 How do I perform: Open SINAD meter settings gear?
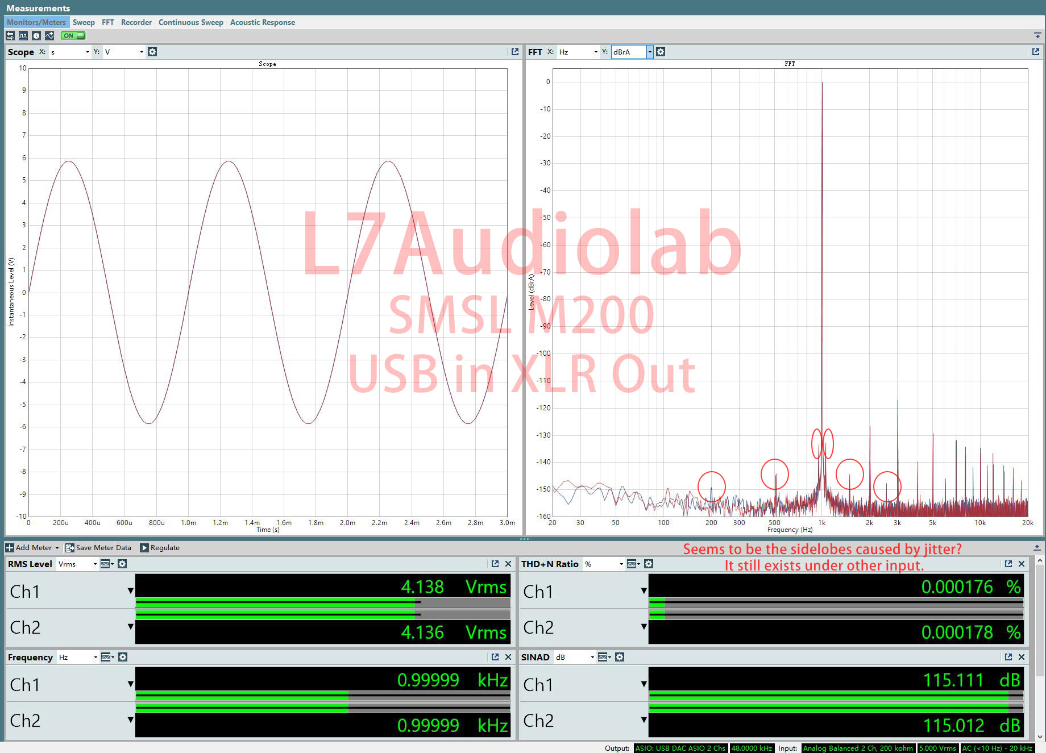[x=620, y=657]
